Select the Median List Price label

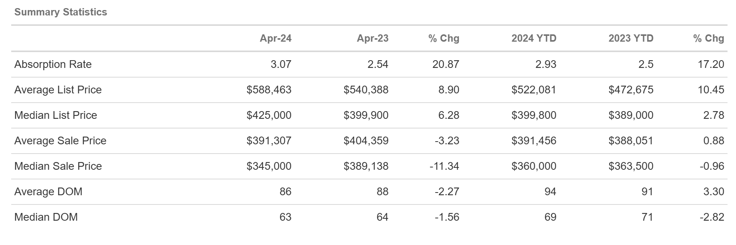click(x=56, y=115)
